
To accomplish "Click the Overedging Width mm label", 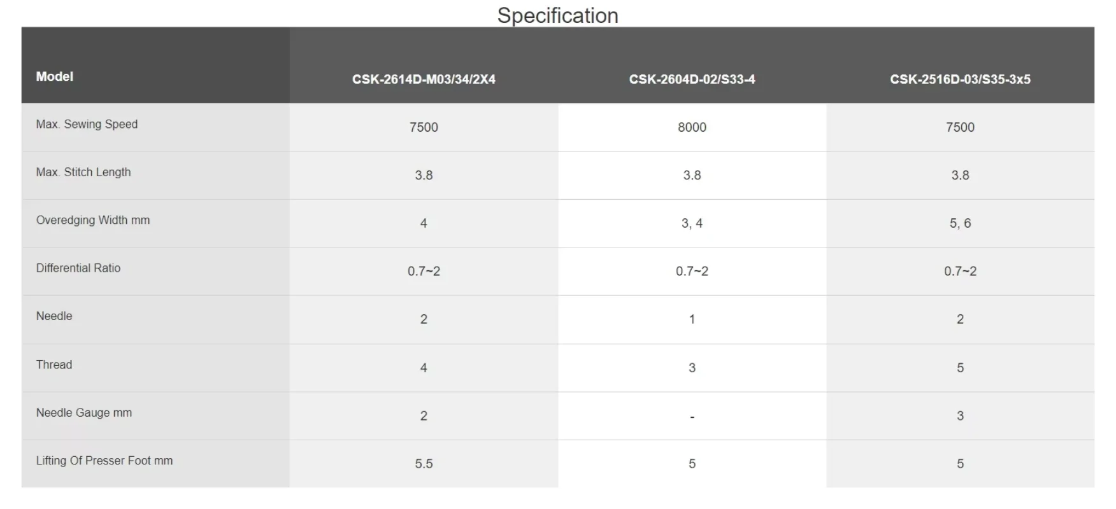I will point(93,220).
